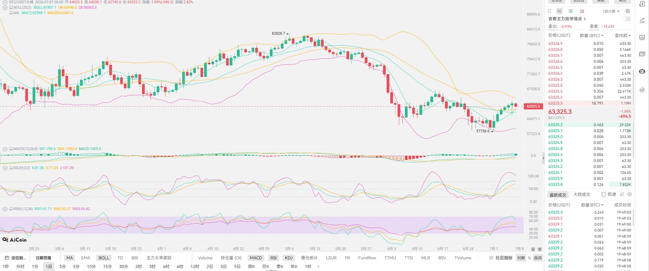Select combined buy-sell order book view
This screenshot has height=271, width=649.
coord(559,11)
